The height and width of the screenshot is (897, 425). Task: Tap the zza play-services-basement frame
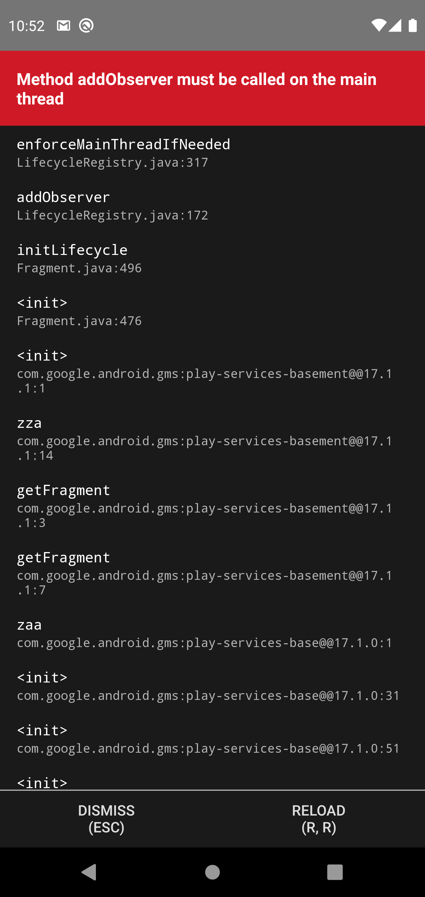tap(204, 439)
